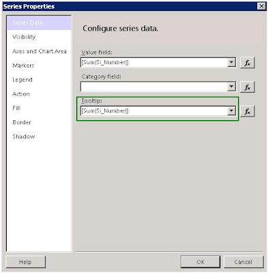The image size is (268, 273).
Task: Switch to Axes and Chart Area page
Action: tap(39, 51)
